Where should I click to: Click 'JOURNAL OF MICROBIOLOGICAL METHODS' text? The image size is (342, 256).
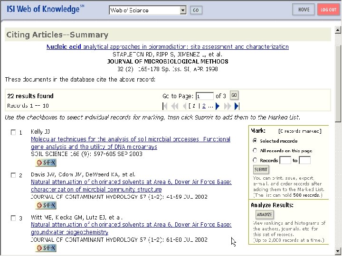pyautogui.click(x=168, y=62)
